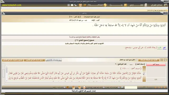Click the hadith panel scrollbar down arrow
Screen dimensions: 169x95
[x=7, y=81]
